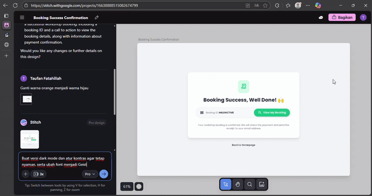372x196 pixels.
Task: Click the chat panel scrollbar
Action: click(115, 92)
